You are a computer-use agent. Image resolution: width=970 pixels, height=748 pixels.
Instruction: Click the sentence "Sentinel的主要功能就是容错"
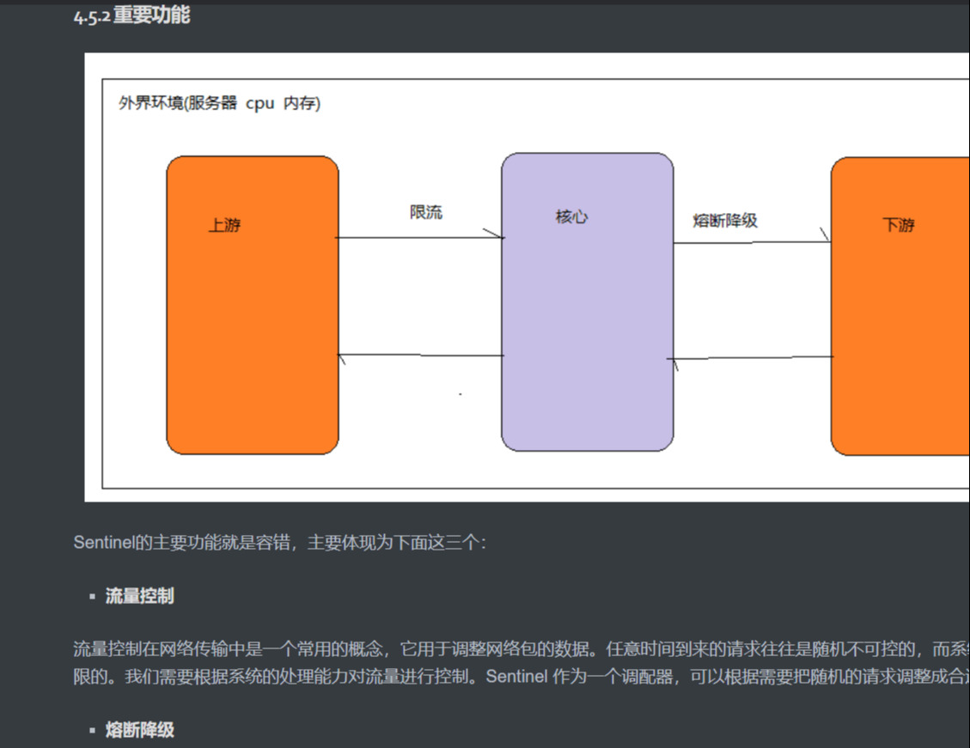pyautogui.click(x=182, y=542)
